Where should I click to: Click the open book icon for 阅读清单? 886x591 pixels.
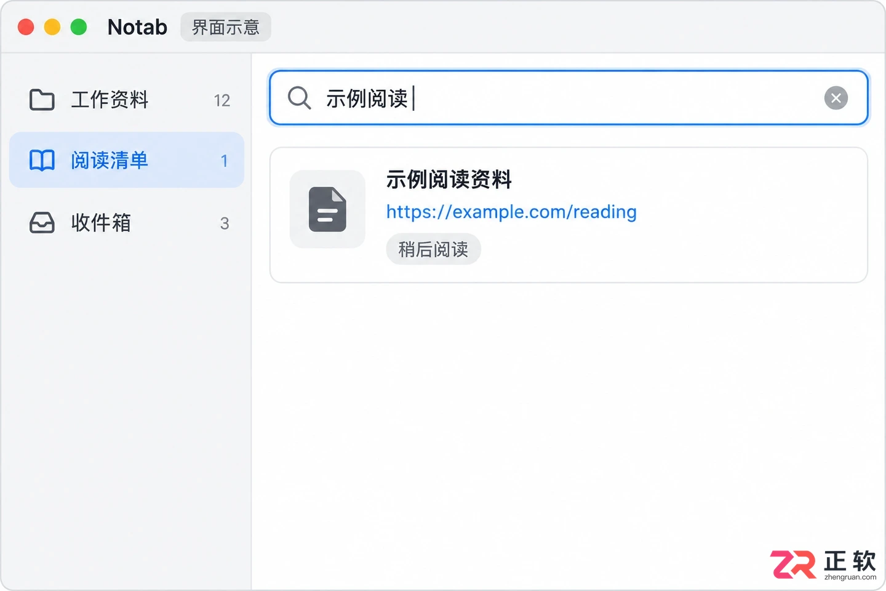click(x=42, y=160)
